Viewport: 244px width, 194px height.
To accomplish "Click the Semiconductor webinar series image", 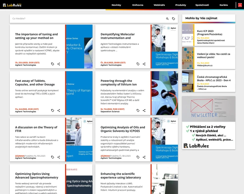I will click(x=79, y=46).
